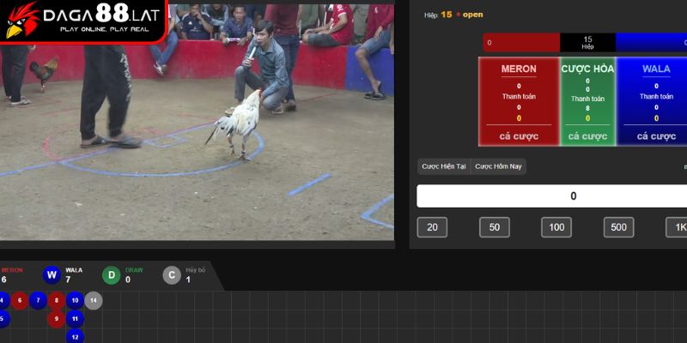Switch to Cược Hiện Tại tab
This screenshot has height=343, width=687.
coord(444,166)
